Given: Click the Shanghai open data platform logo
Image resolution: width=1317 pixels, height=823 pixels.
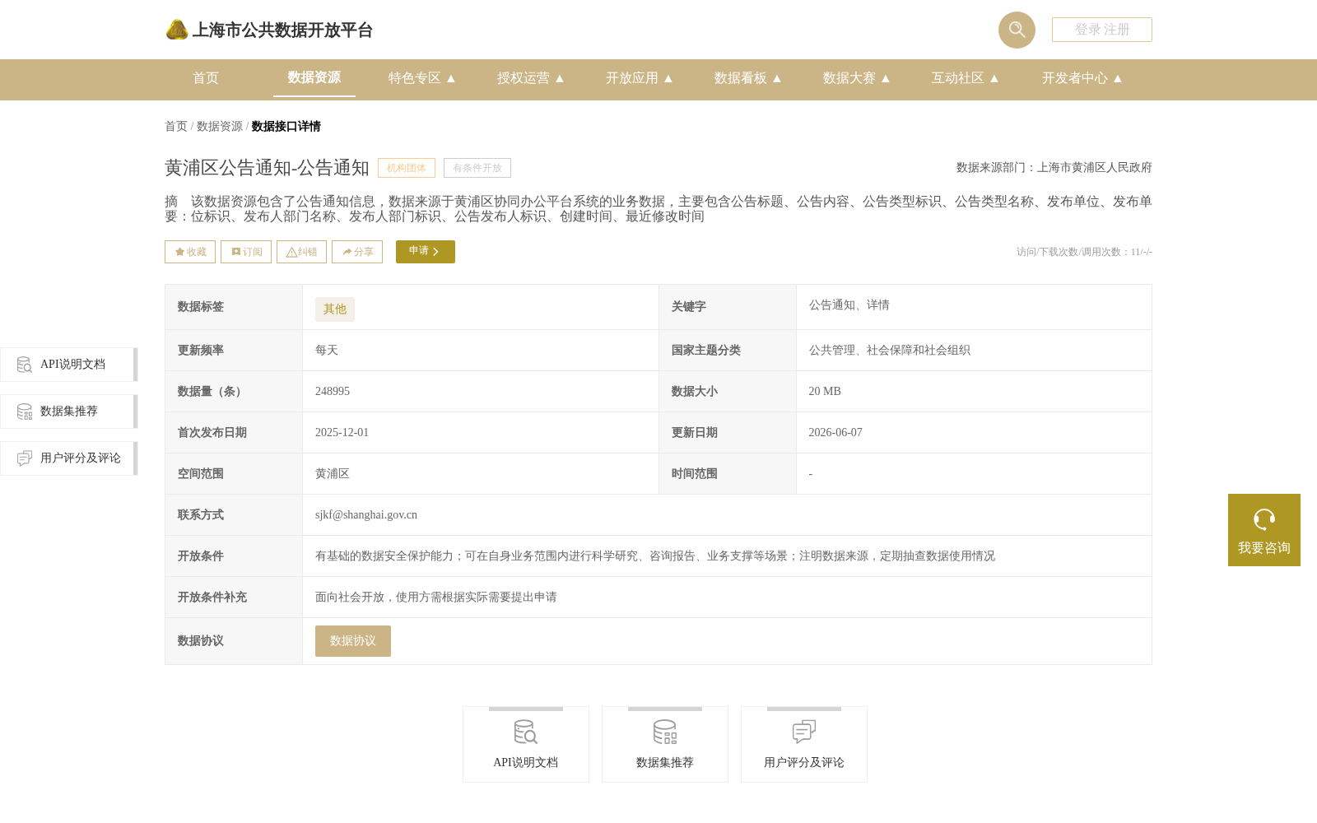Looking at the screenshot, I should click(268, 30).
